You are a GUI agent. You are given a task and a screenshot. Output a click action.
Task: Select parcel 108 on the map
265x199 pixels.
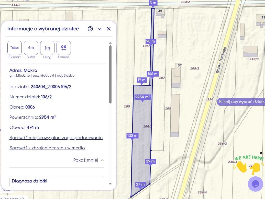click(168, 108)
